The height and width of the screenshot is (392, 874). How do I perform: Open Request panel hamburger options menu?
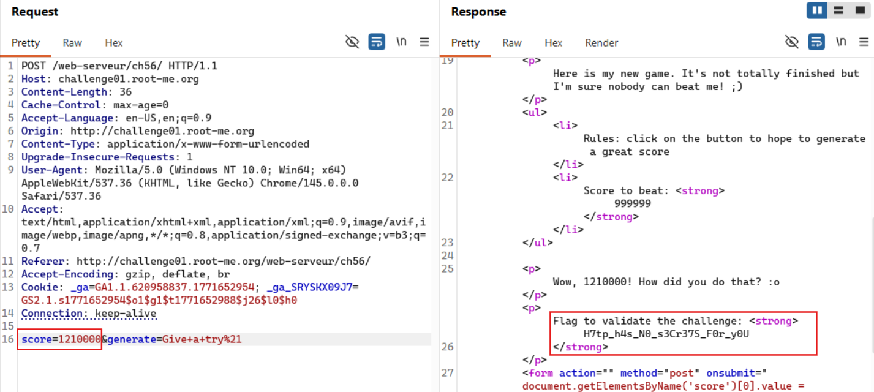(x=424, y=42)
